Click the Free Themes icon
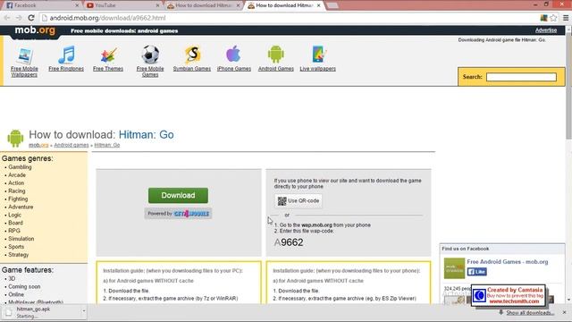This screenshot has height=322, width=572. [108, 55]
